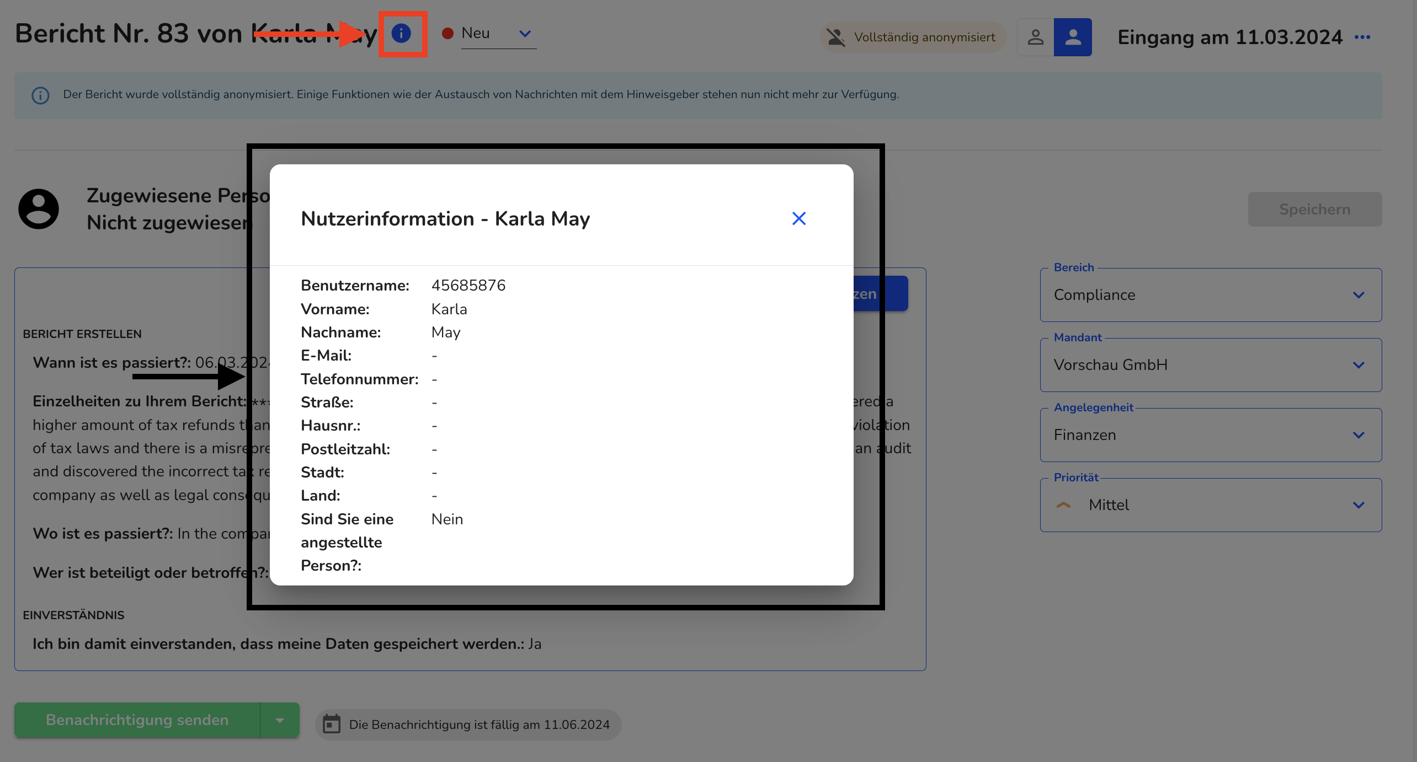1417x762 pixels.
Task: Click the 'Eingang am 11.03.2024' heading
Action: [x=1230, y=37]
